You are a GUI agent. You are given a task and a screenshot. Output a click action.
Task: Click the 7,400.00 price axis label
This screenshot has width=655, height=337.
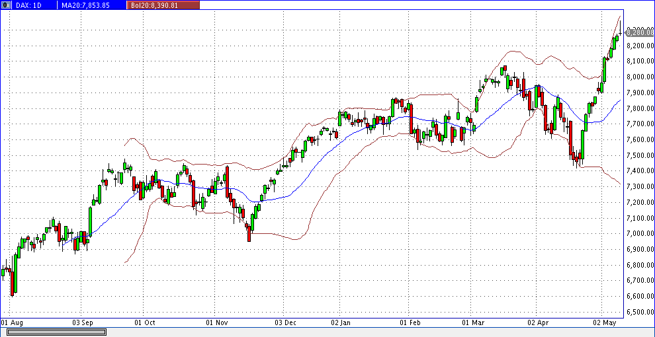coord(640,170)
